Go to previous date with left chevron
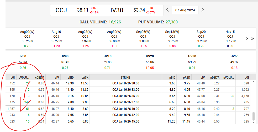The height and width of the screenshot is (132, 258). [x=167, y=10]
